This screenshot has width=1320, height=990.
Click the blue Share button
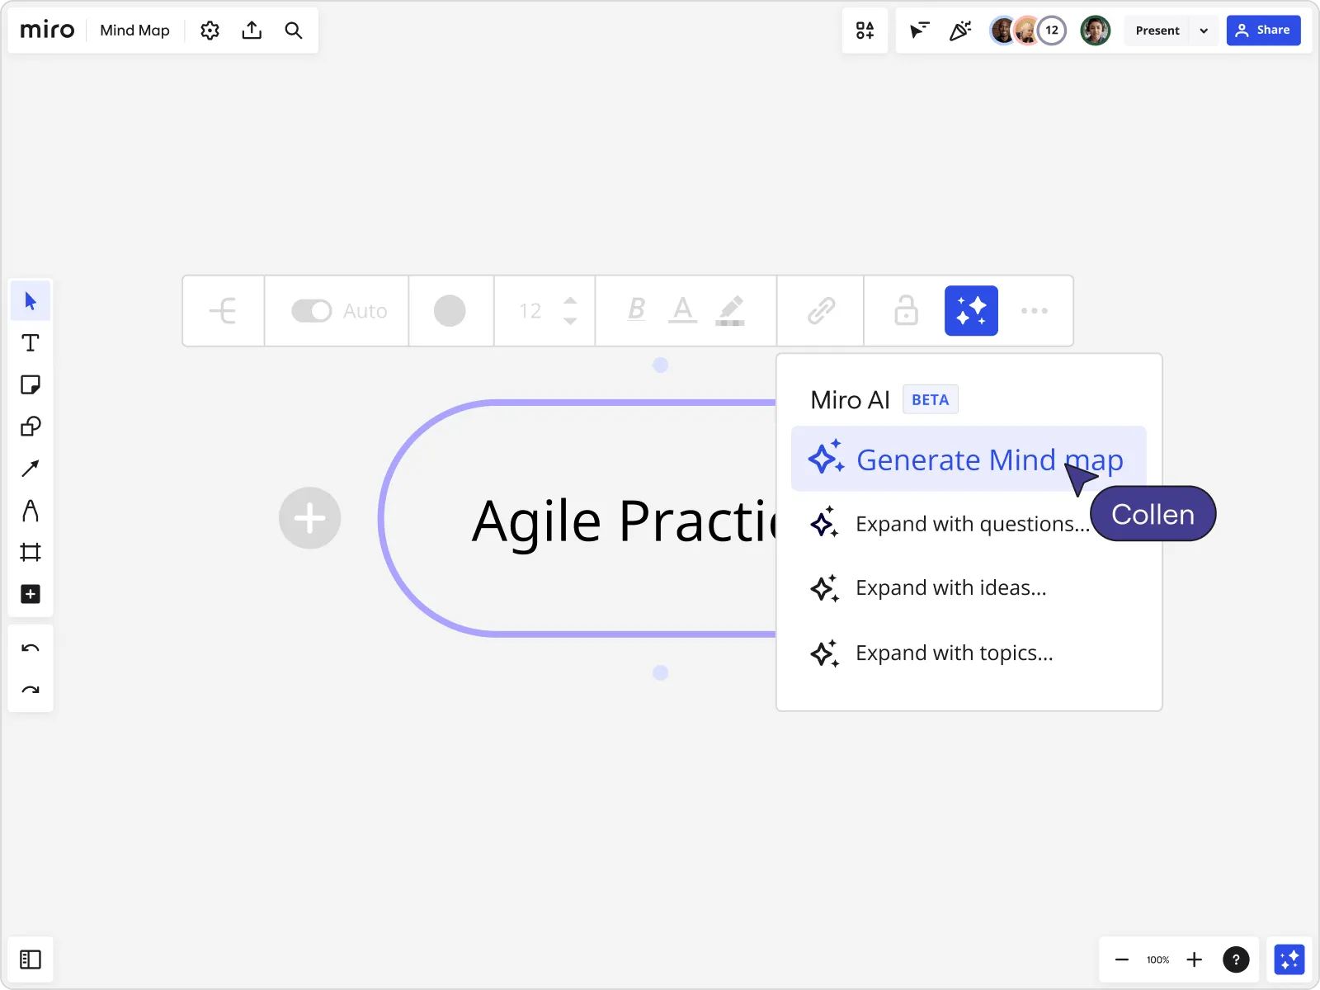[x=1263, y=31]
